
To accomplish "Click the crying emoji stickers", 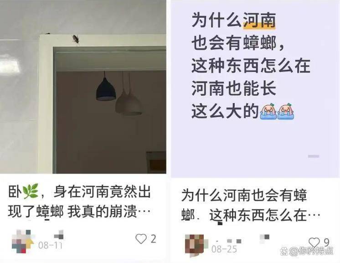I will point(278,111).
